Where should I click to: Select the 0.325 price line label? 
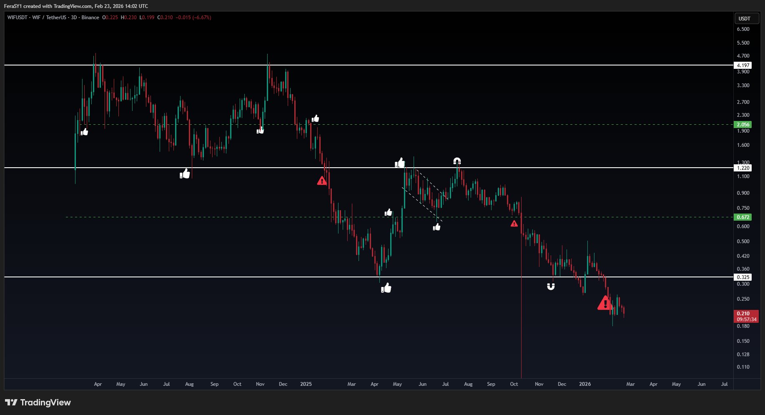743,277
